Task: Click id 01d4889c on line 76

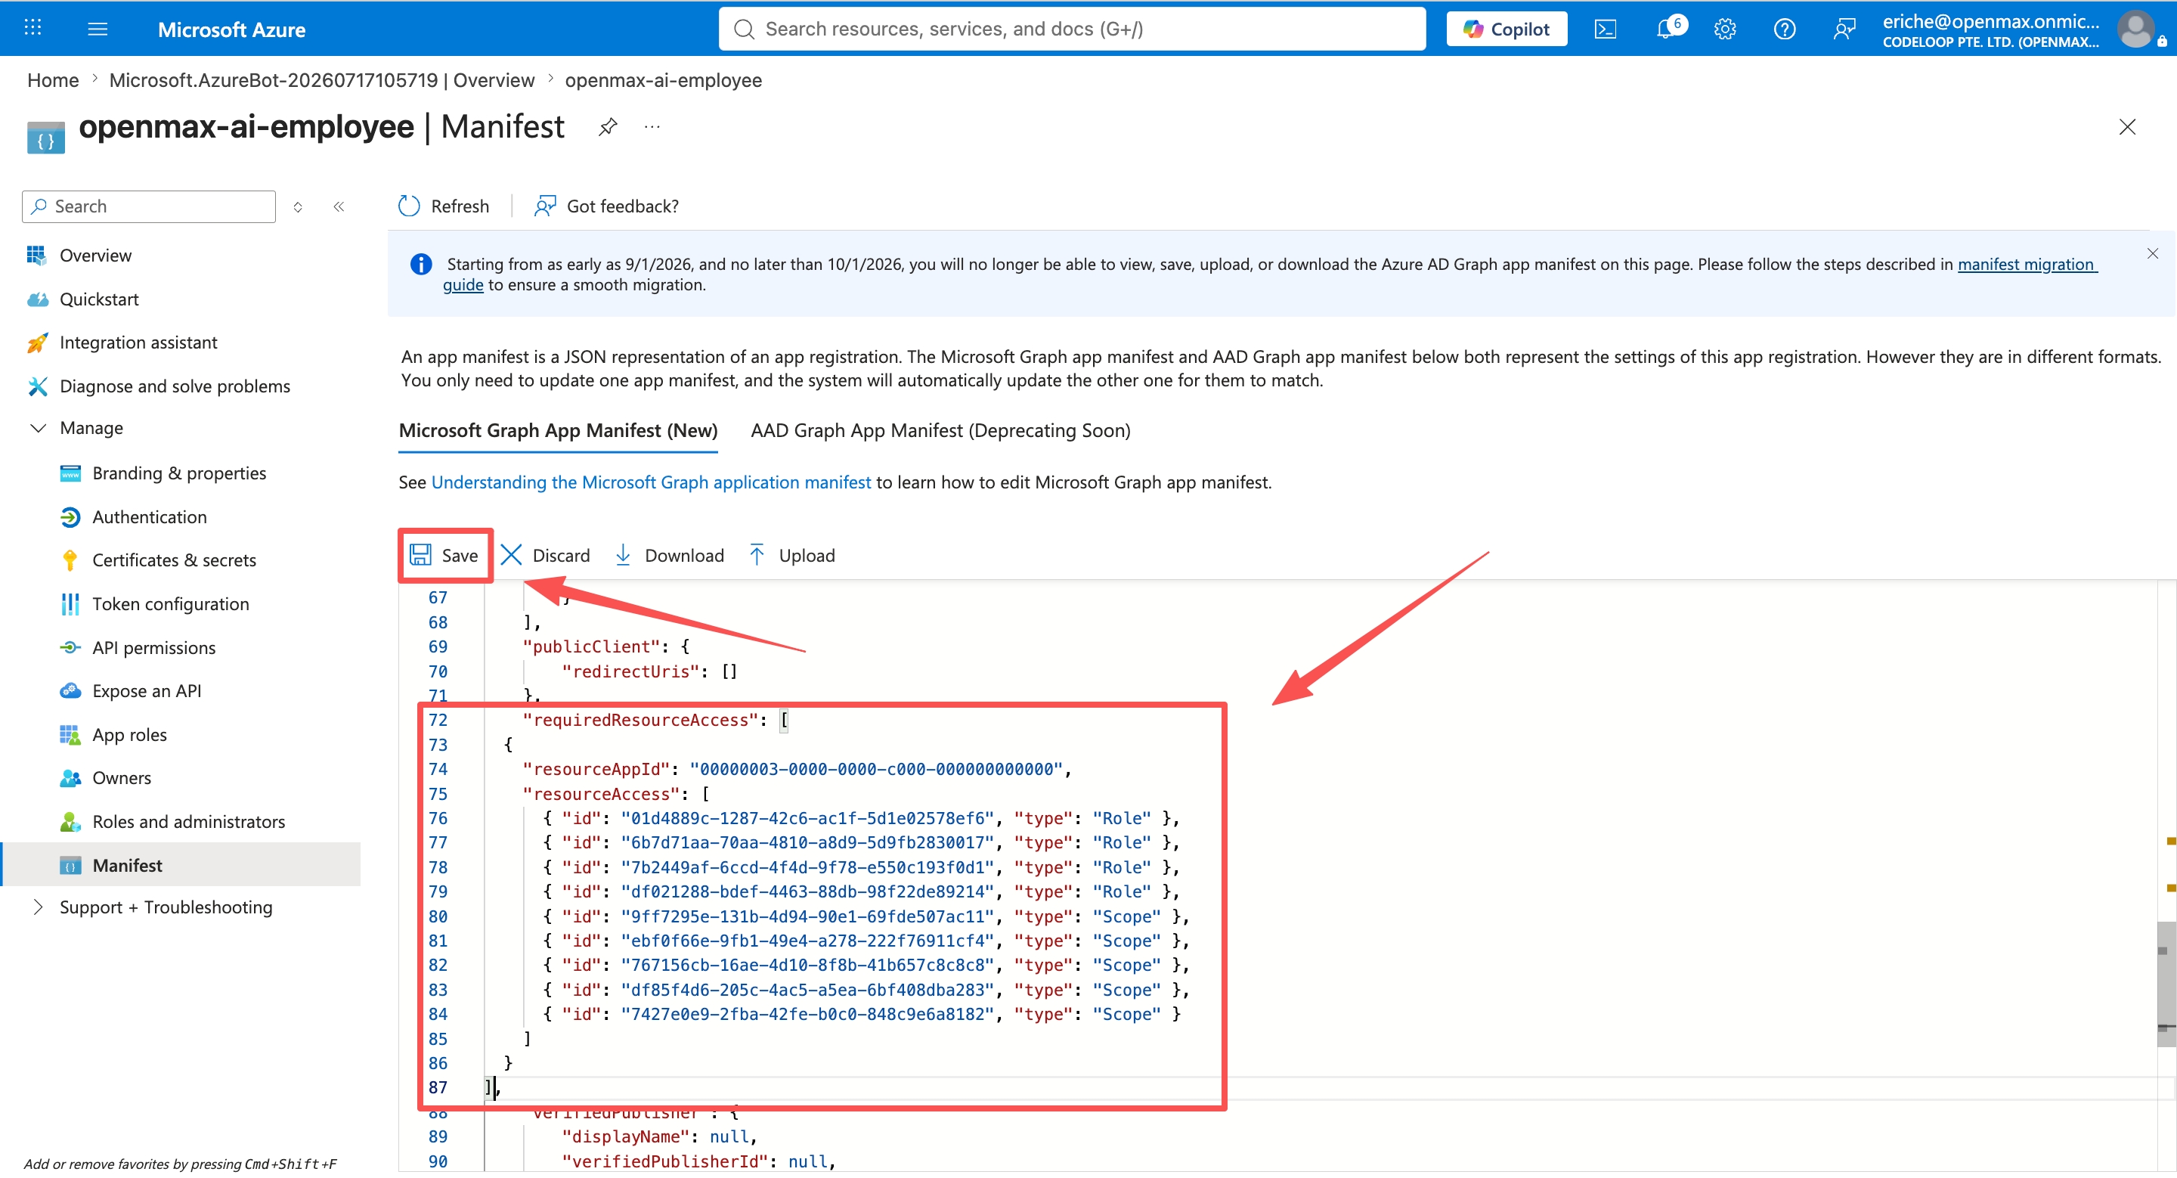Action: [807, 819]
